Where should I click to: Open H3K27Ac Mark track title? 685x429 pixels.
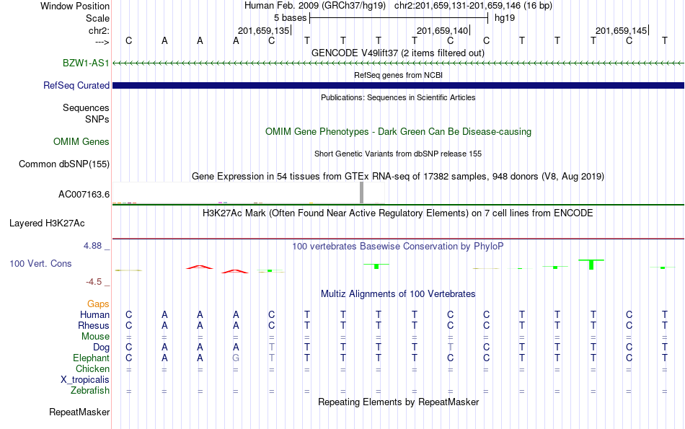(x=398, y=213)
